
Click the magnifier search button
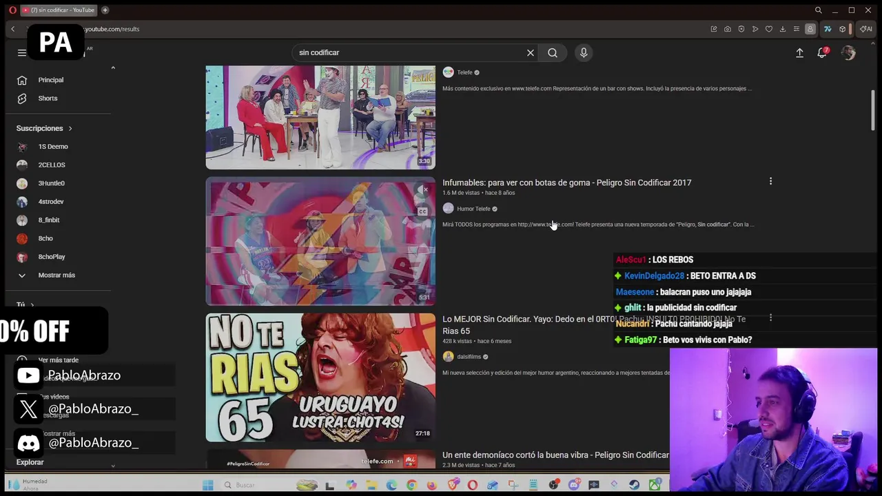(553, 52)
